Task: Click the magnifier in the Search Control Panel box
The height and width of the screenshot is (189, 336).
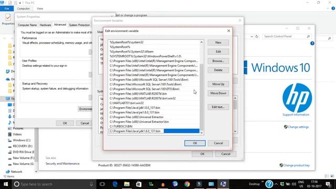Action: (308, 36)
